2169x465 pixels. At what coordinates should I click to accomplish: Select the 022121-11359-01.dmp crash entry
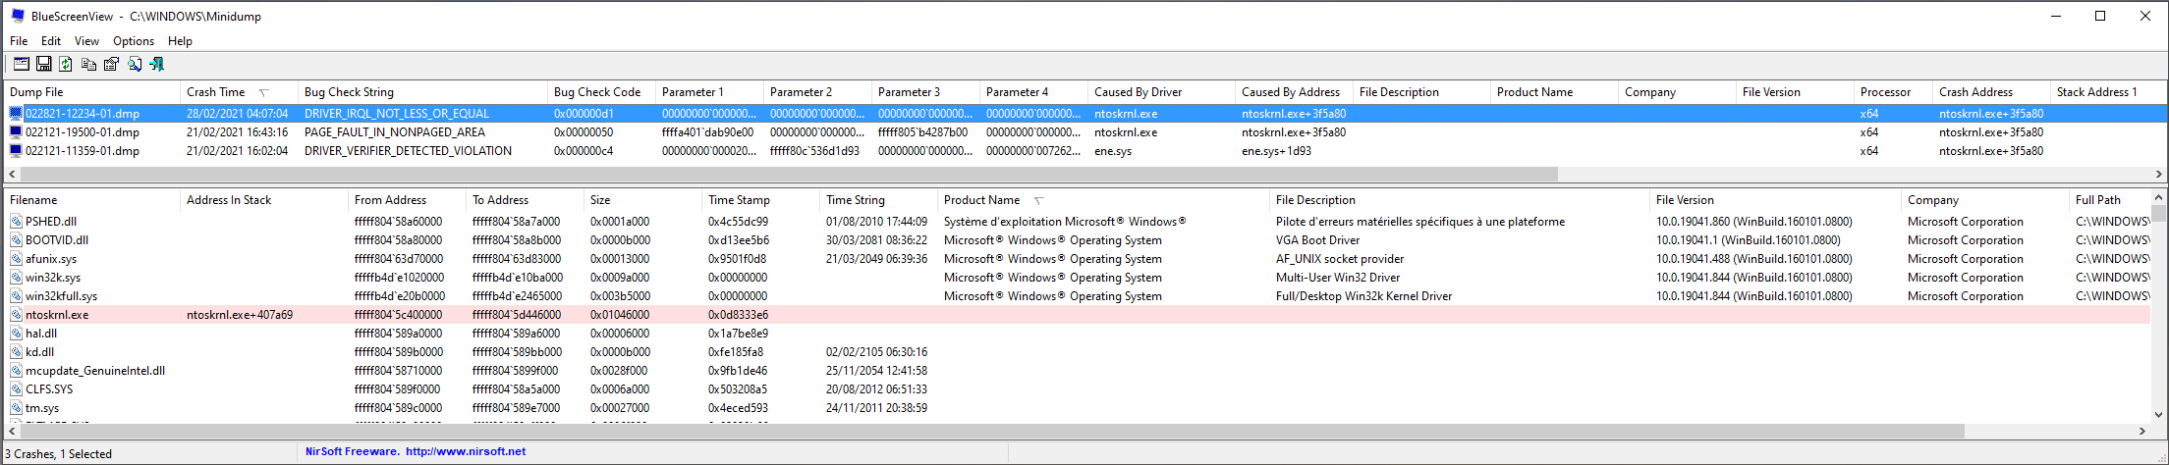(83, 151)
